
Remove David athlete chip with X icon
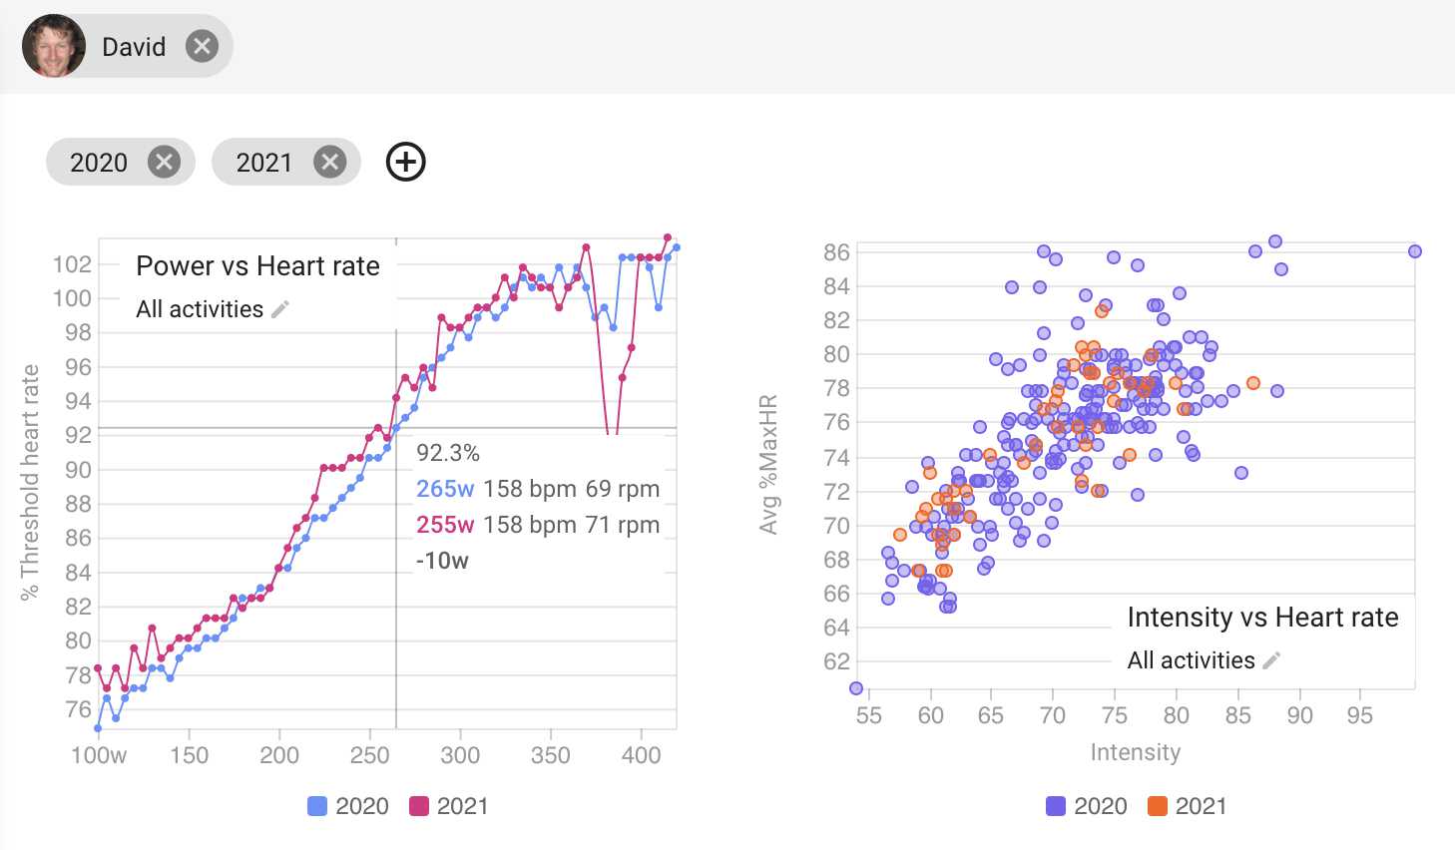pyautogui.click(x=202, y=46)
